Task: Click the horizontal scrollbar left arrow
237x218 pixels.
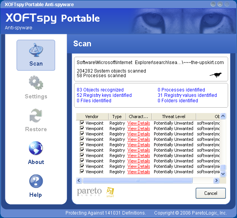Action: click(79, 180)
